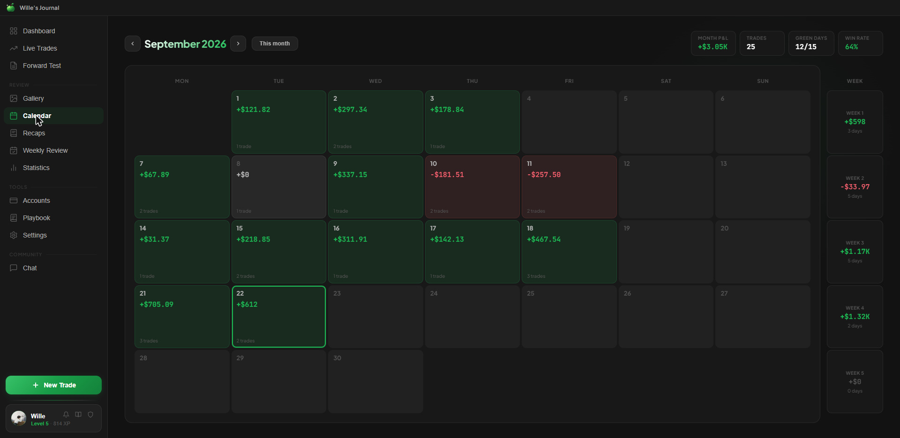
Task: Click Week 2 summary showing -$33.97
Action: click(855, 187)
